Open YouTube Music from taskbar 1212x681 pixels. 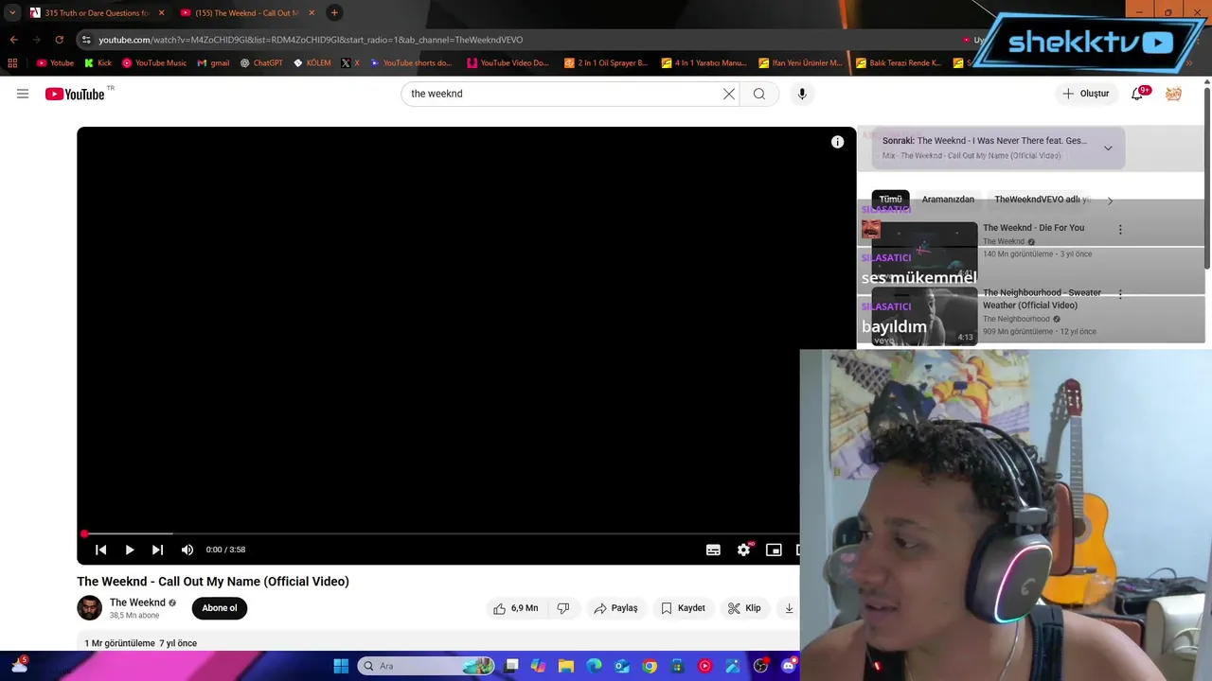point(704,666)
